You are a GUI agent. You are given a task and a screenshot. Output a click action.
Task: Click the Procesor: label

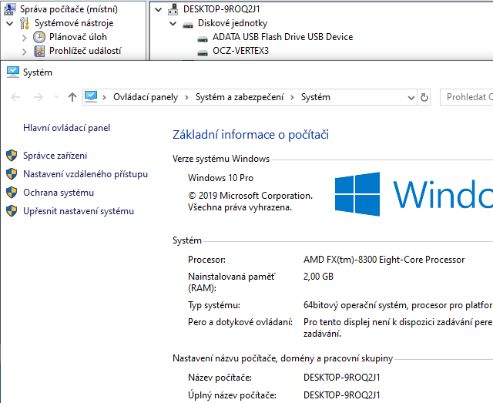(206, 260)
